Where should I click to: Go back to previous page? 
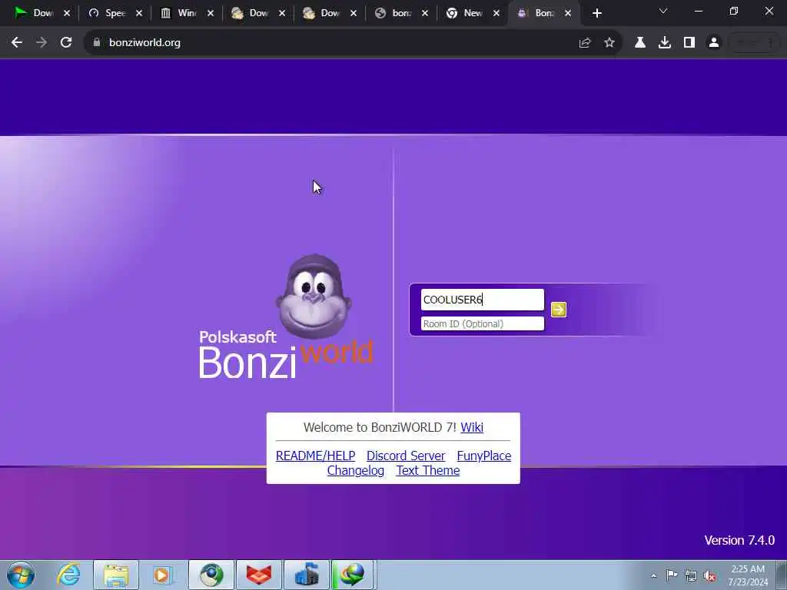(17, 43)
